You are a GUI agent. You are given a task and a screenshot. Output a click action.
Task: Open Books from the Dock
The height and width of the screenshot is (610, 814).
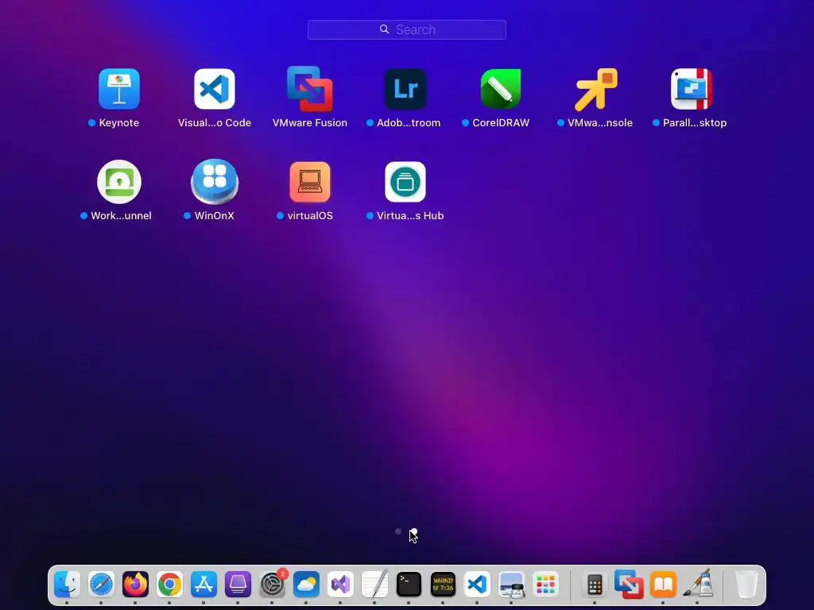click(x=664, y=584)
